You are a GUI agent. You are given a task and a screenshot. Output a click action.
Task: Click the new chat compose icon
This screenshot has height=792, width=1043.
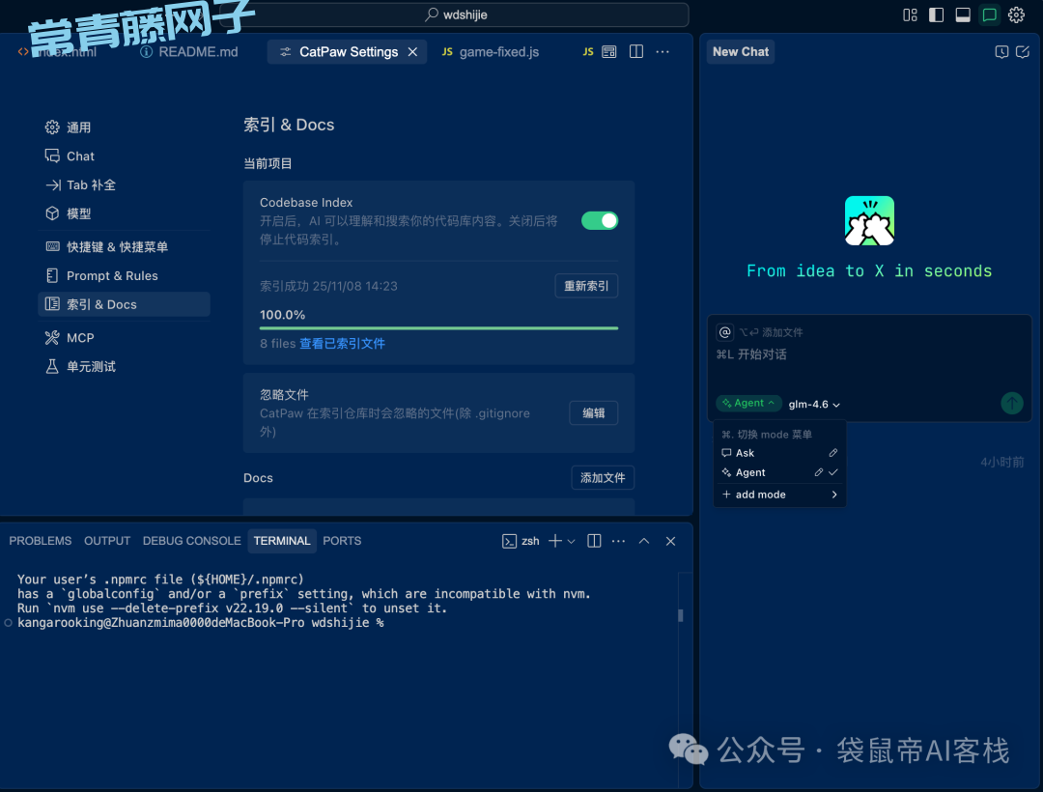pos(1023,52)
